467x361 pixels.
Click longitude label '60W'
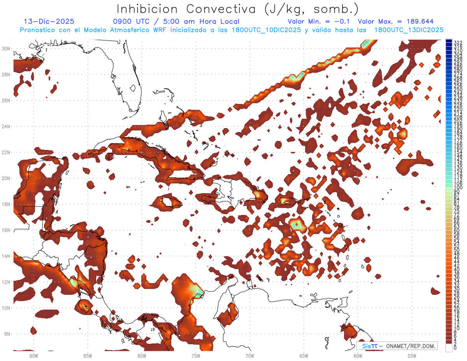click(x=358, y=356)
